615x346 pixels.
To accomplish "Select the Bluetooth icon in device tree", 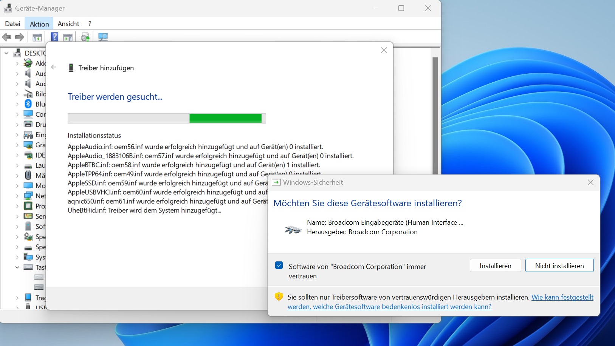I will point(28,104).
